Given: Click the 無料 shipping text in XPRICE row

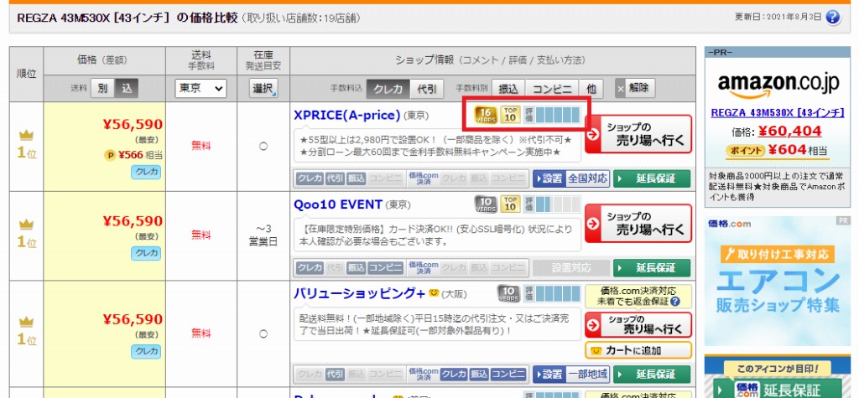Looking at the screenshot, I should click(x=200, y=145).
